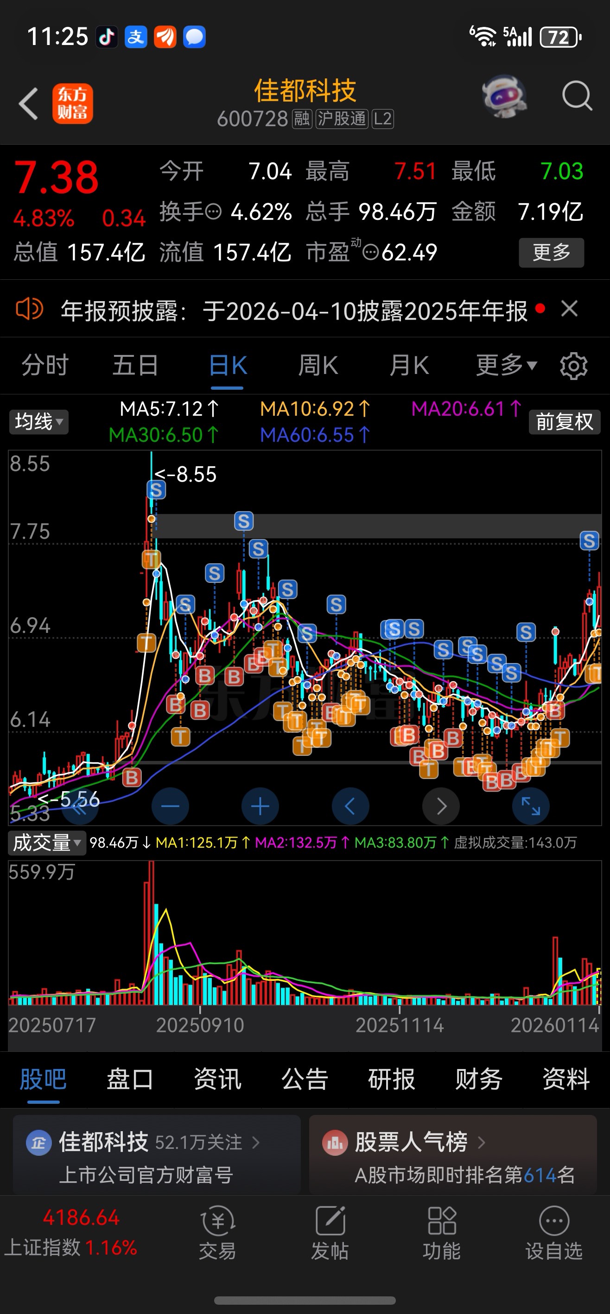Open 佳都科技 official 财富号 card
The image size is (610, 1314).
157,1155
